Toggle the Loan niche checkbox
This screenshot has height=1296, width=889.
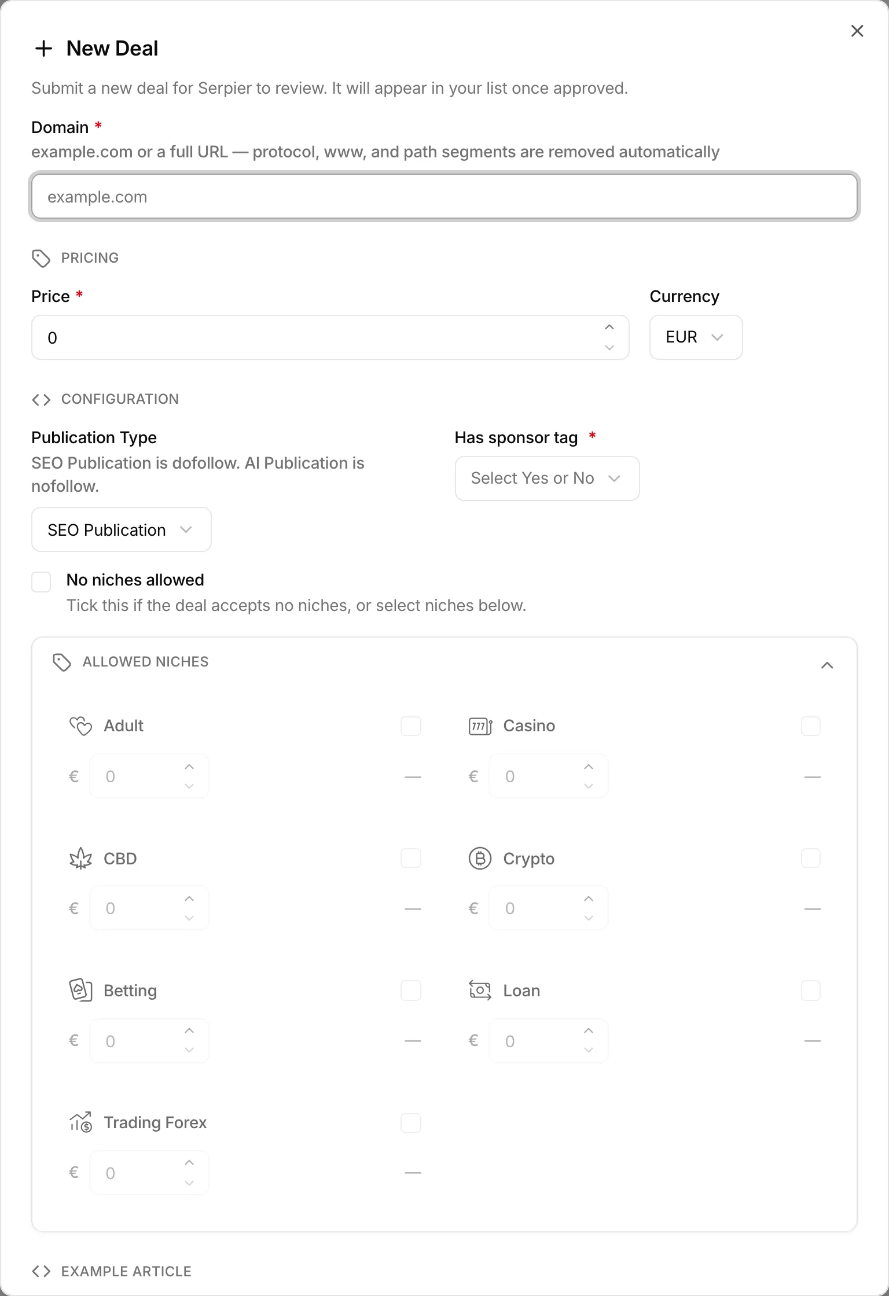[811, 991]
